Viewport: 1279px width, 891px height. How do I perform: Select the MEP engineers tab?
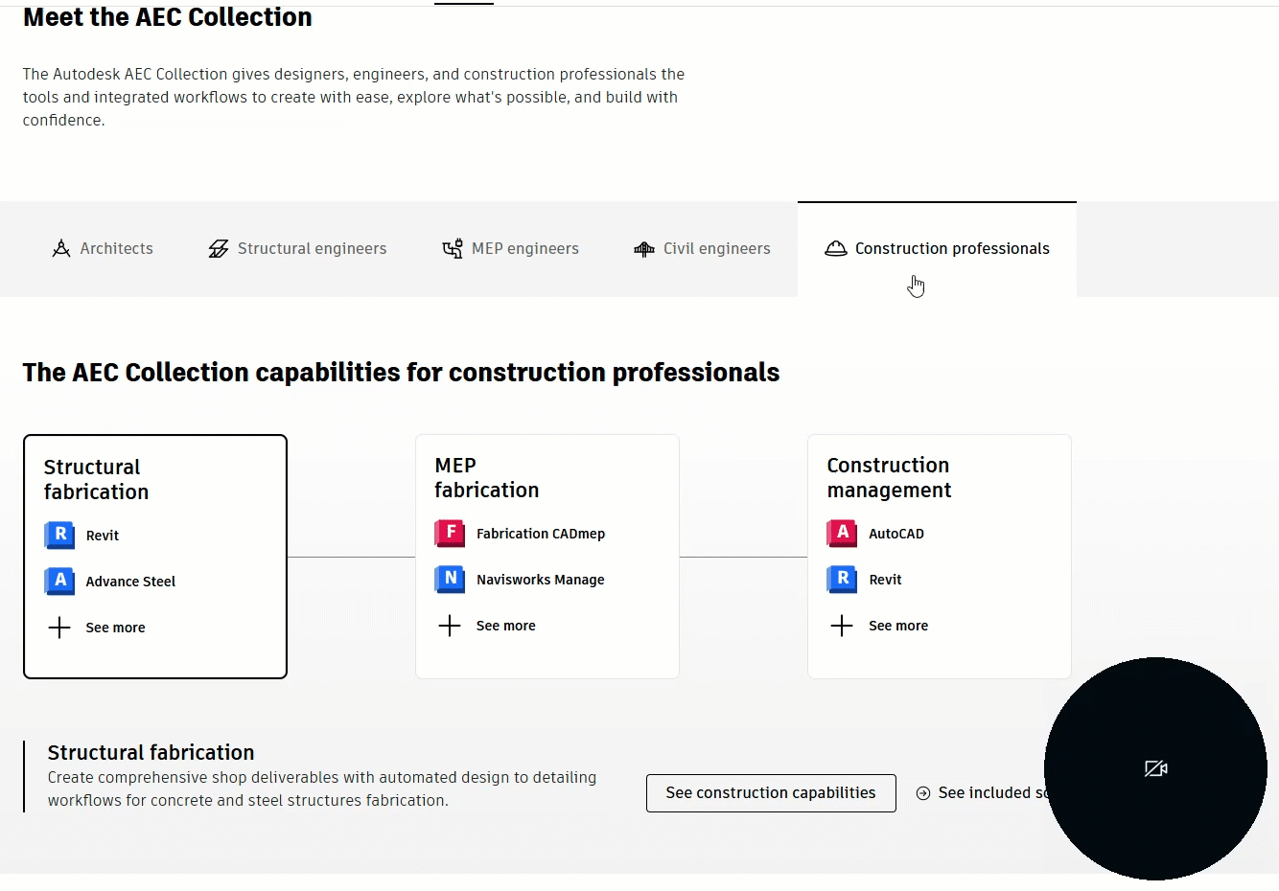pos(510,249)
